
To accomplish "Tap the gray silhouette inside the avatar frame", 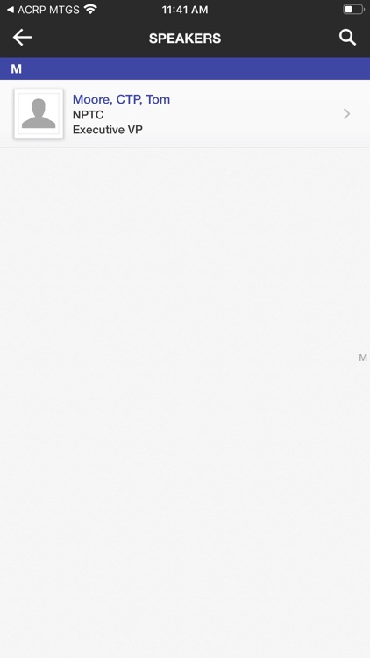I will [x=39, y=114].
